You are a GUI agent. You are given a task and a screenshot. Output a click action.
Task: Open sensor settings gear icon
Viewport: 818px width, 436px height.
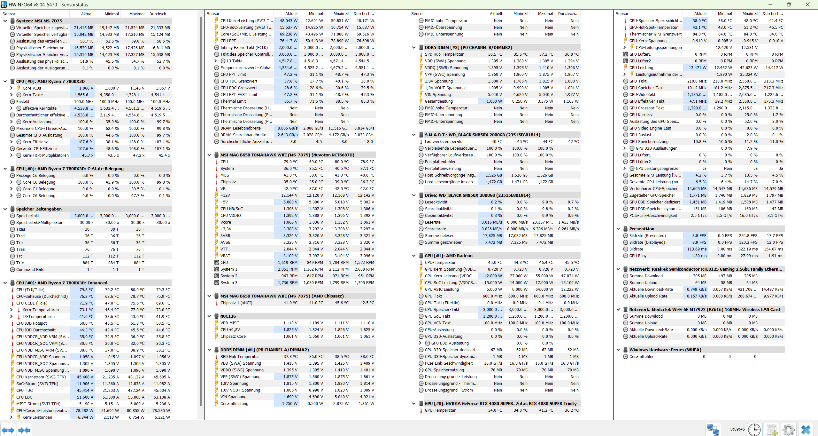(x=788, y=429)
